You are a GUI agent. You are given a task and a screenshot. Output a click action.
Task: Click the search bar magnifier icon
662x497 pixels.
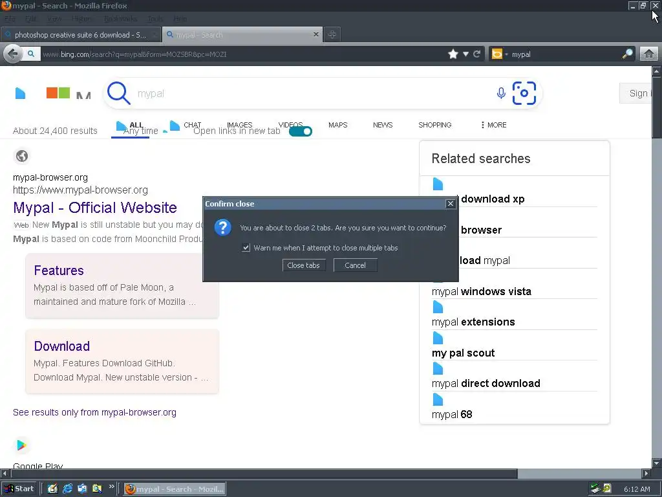(627, 54)
